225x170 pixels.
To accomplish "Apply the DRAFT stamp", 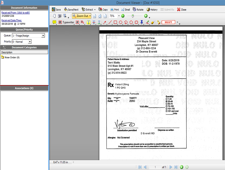I will coord(168,22).
